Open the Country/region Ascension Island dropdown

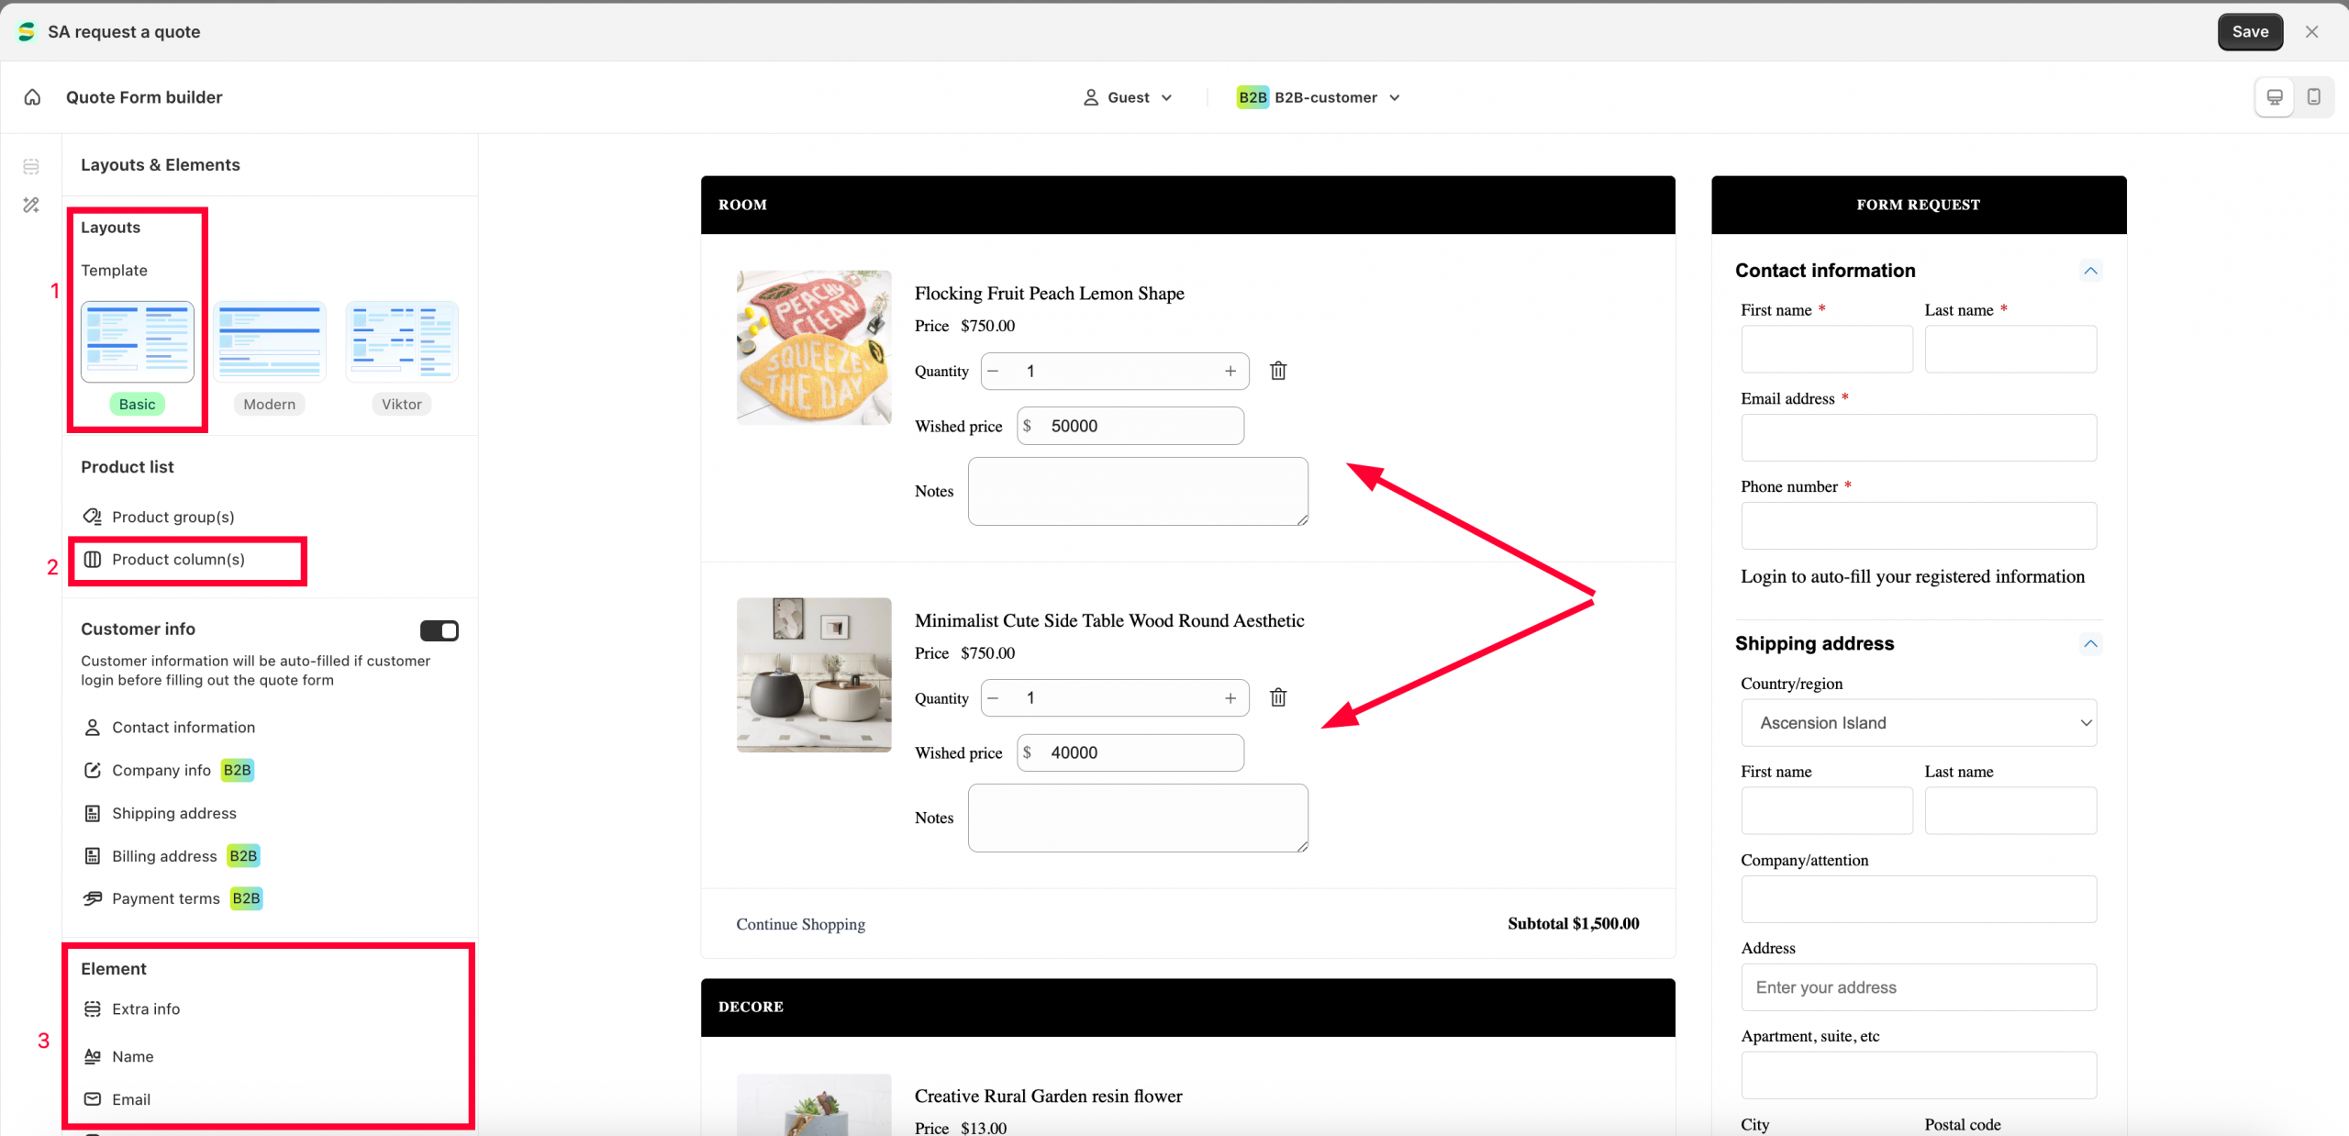(x=1919, y=723)
